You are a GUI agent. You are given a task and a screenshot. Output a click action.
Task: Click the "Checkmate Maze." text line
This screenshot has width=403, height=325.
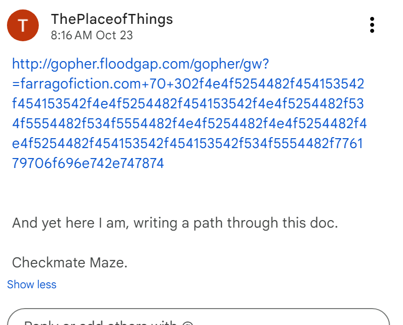pyautogui.click(x=70, y=262)
